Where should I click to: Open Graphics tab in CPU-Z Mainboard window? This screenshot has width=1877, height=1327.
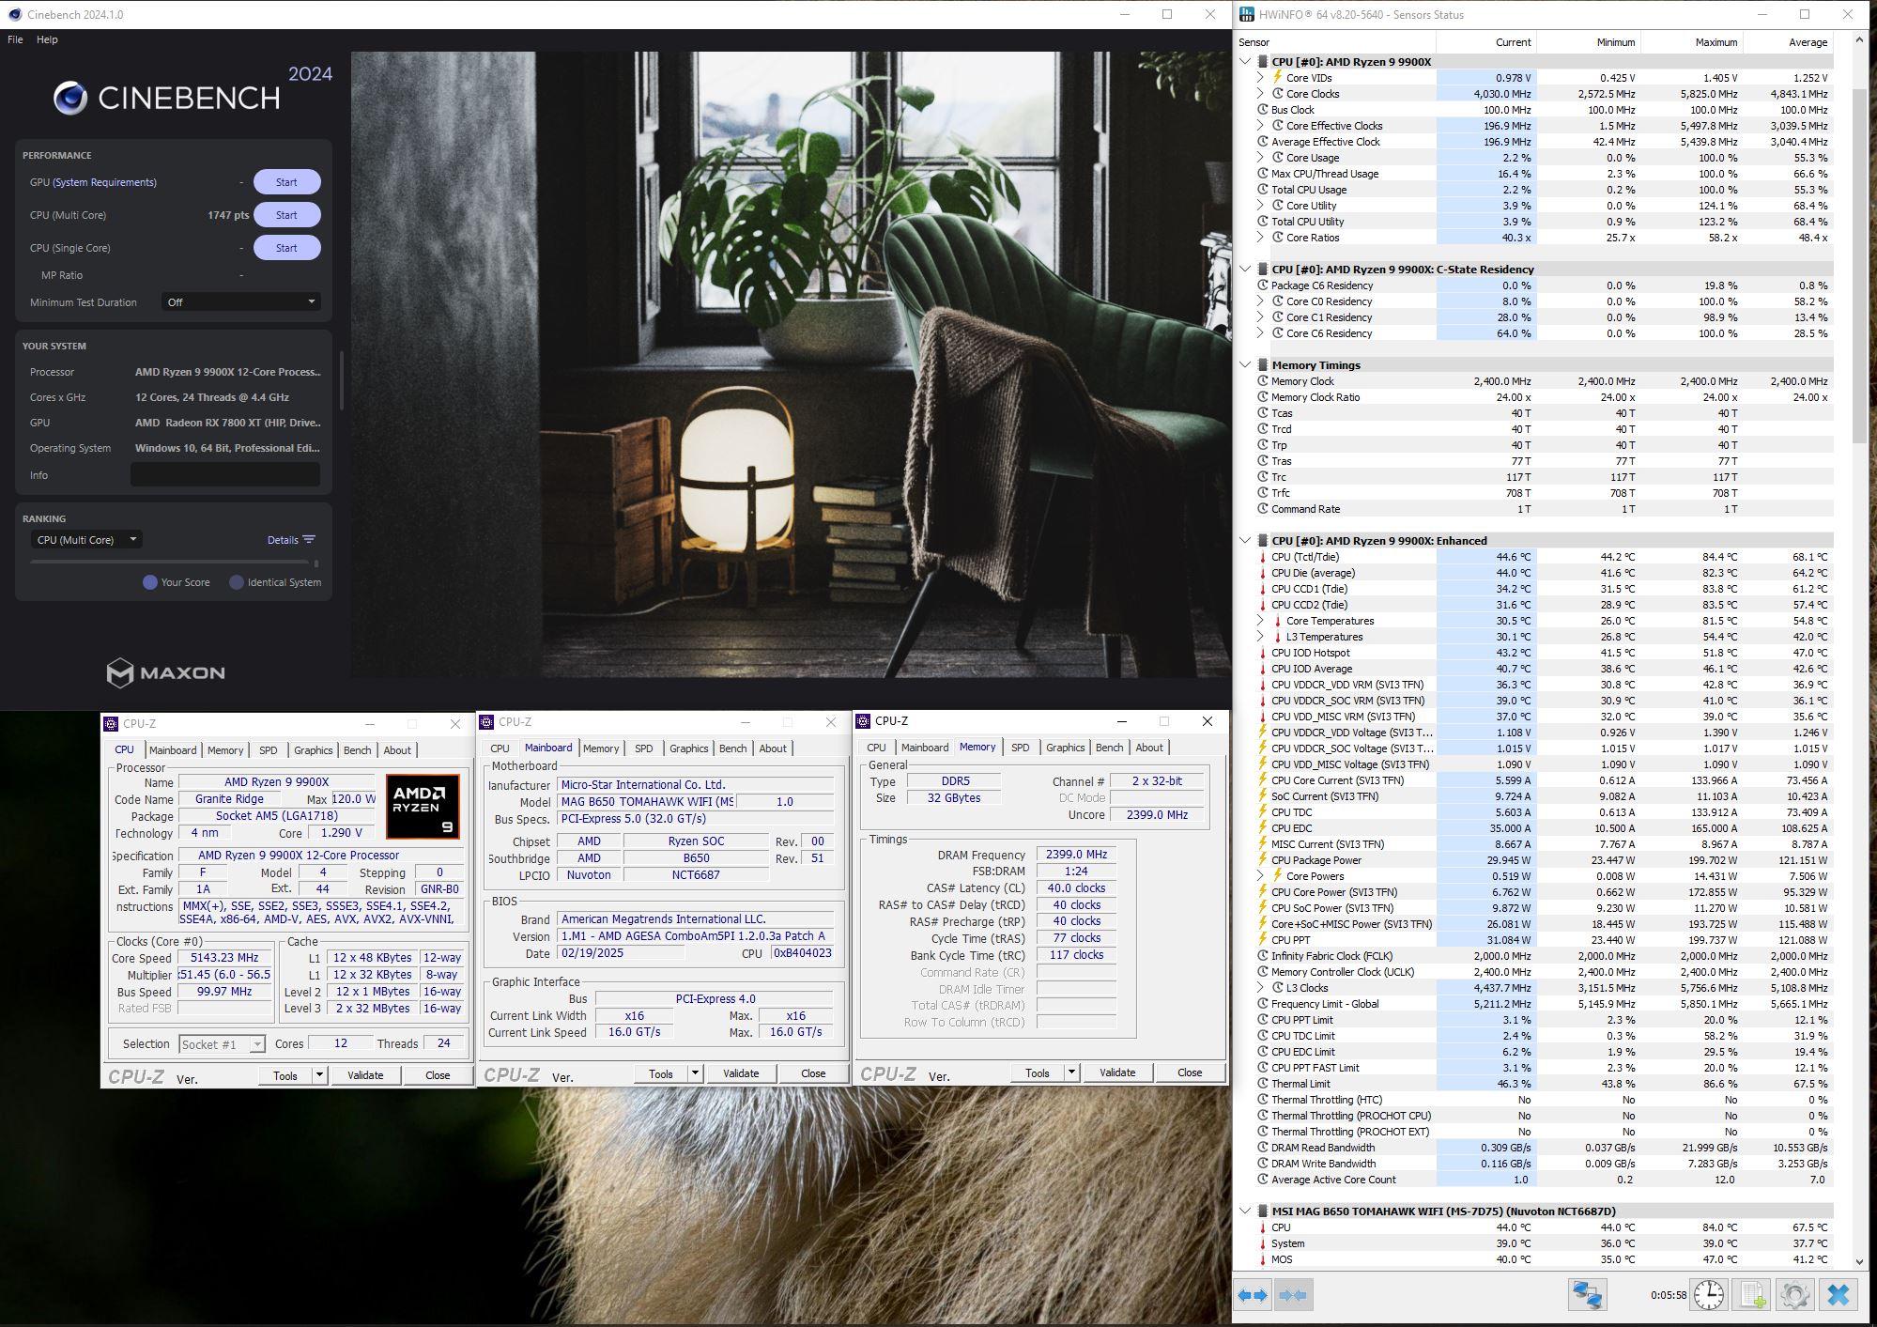pyautogui.click(x=689, y=748)
